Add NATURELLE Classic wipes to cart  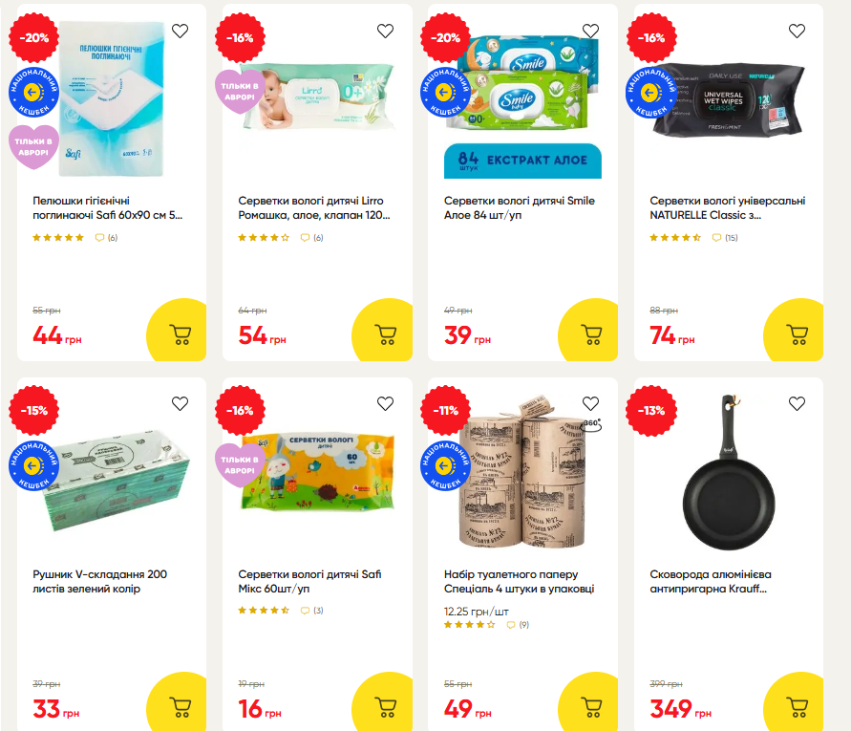[797, 332]
